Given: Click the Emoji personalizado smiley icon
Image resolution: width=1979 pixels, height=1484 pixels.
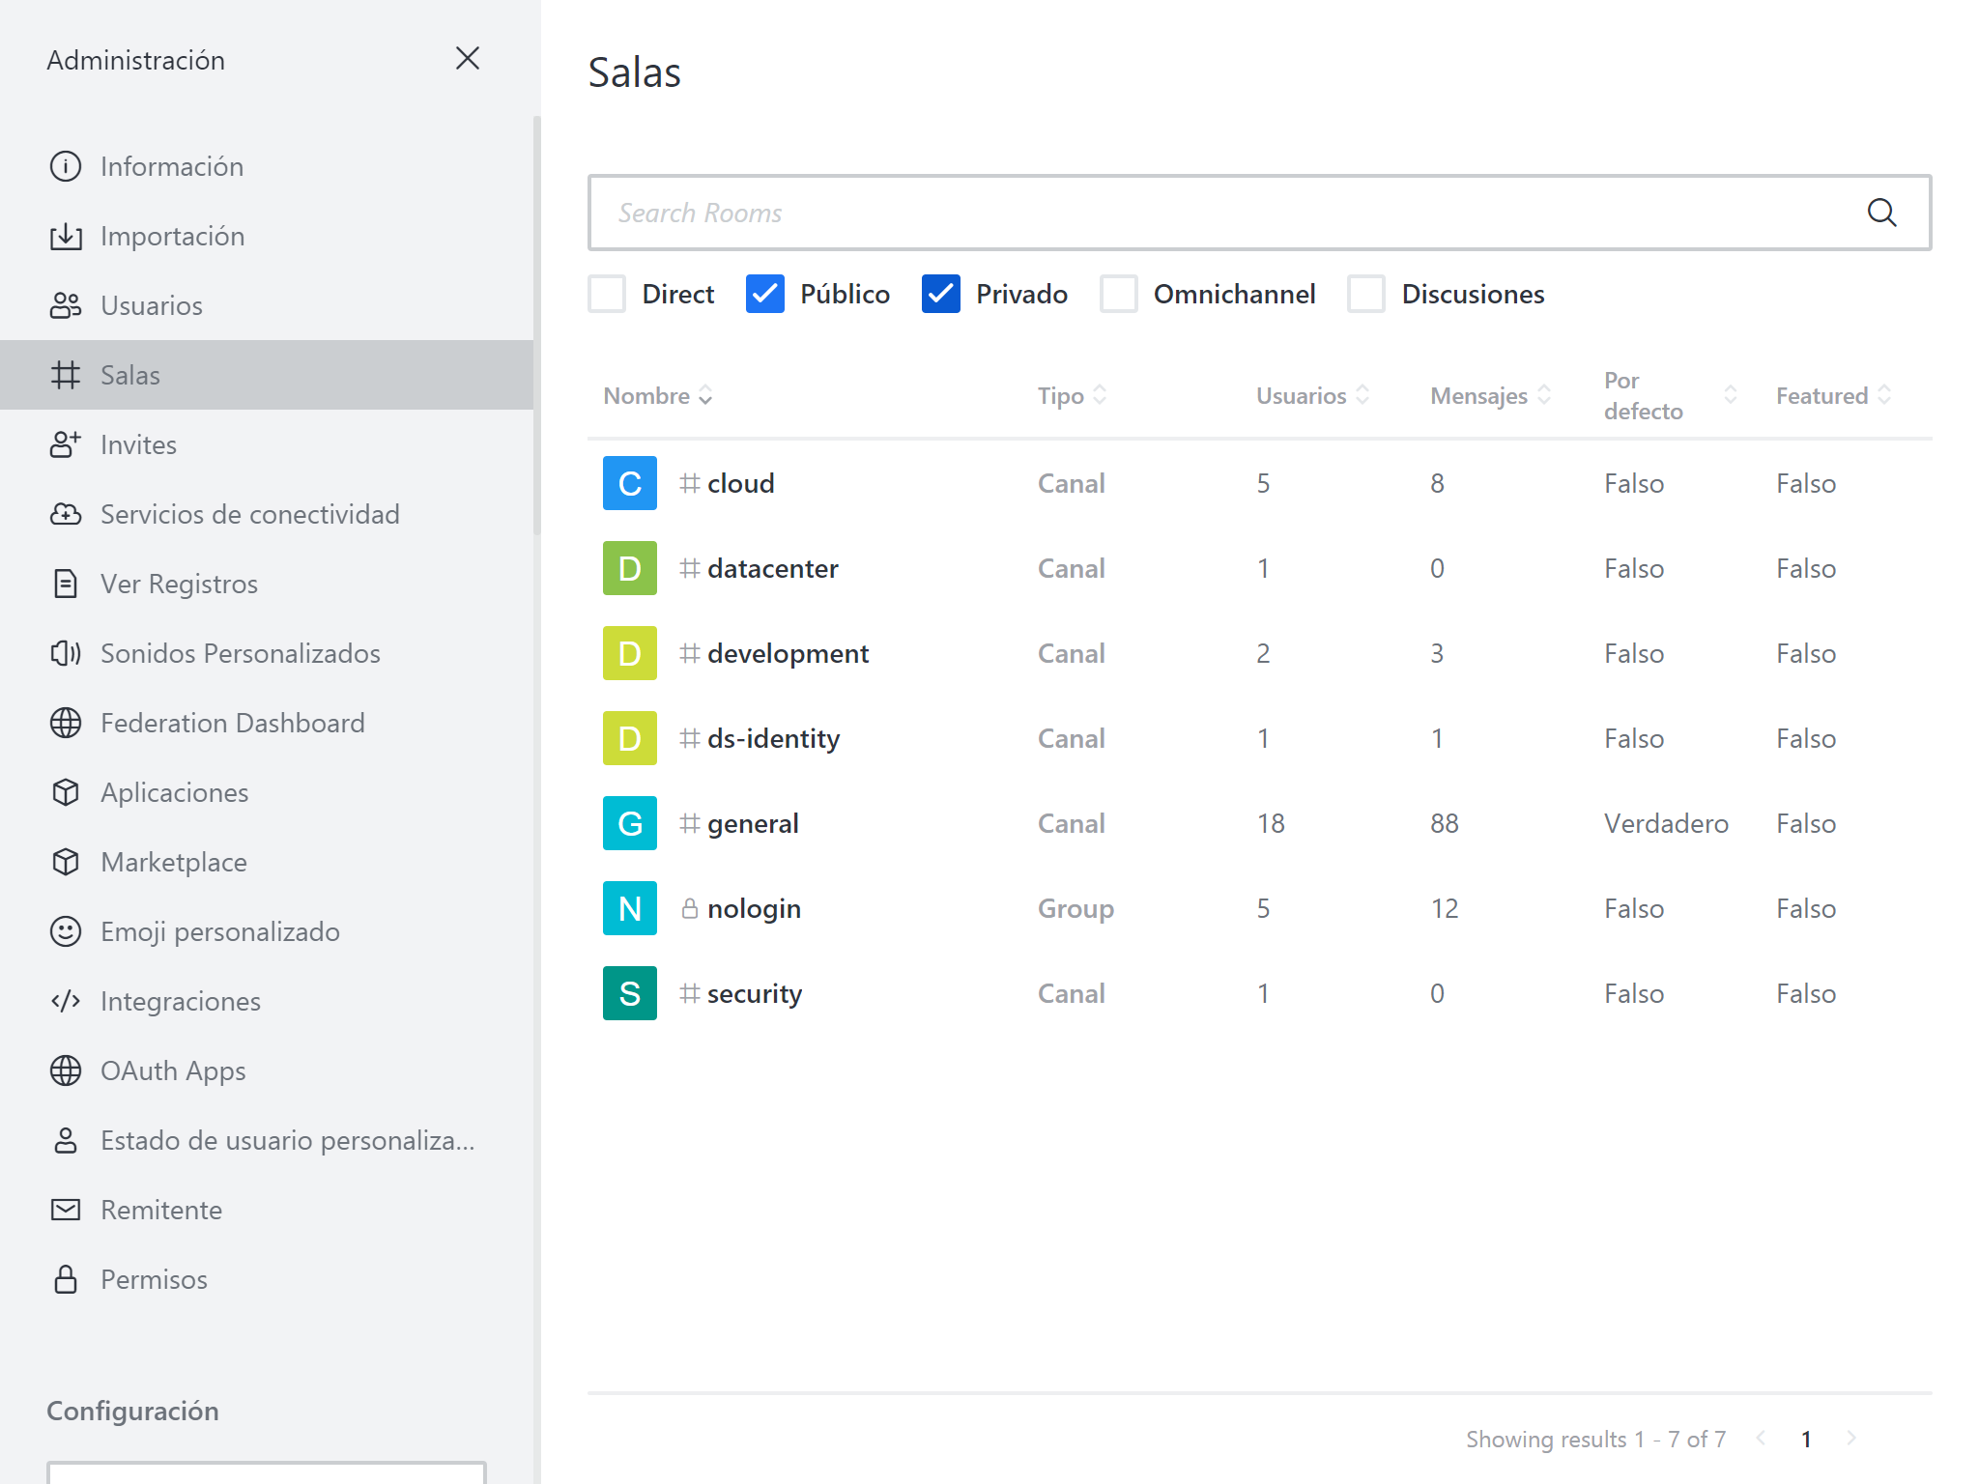Looking at the screenshot, I should click(66, 931).
